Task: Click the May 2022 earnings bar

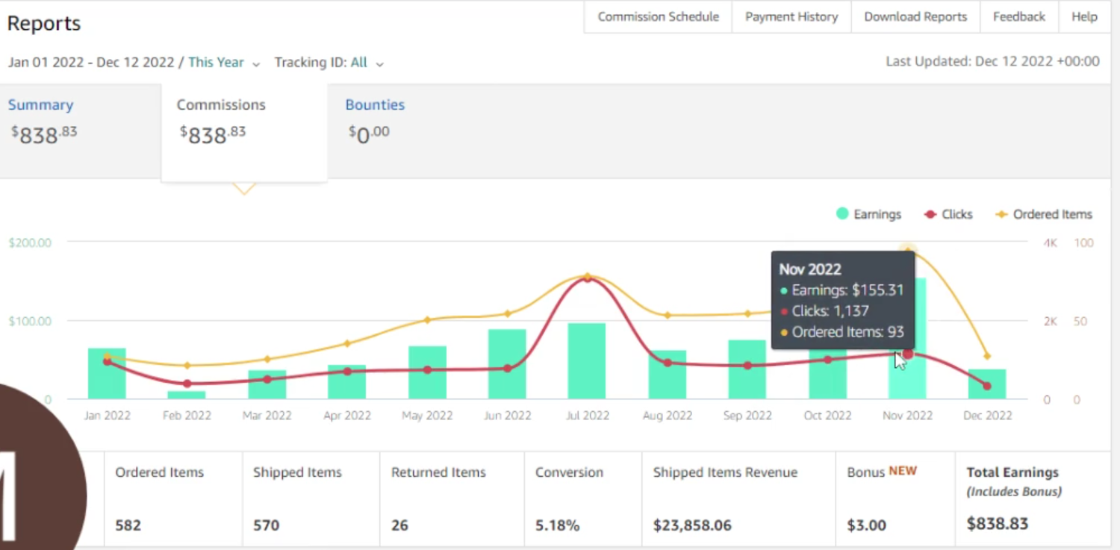Action: point(427,372)
